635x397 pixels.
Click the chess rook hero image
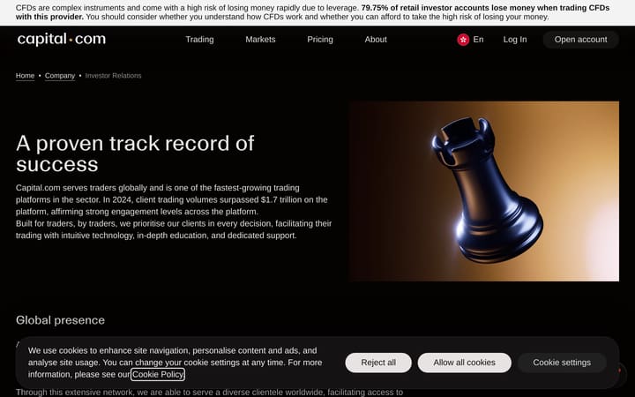pos(485,191)
